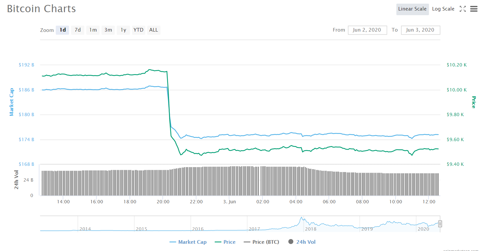Image resolution: width=487 pixels, height=251 pixels.
Task: Click the Bitcoin Charts heading
Action: coord(42,9)
